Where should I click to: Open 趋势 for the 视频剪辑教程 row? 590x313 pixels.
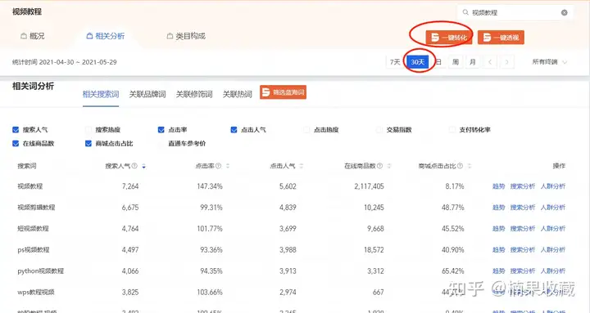498,207
